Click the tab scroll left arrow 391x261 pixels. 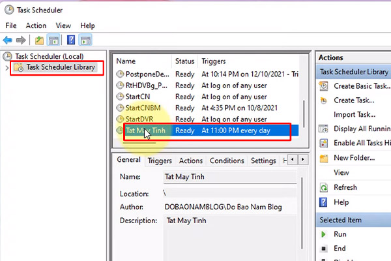(x=293, y=159)
